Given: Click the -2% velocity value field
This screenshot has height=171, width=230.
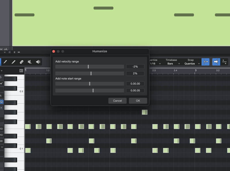Looking at the screenshot, I should pos(135,66).
